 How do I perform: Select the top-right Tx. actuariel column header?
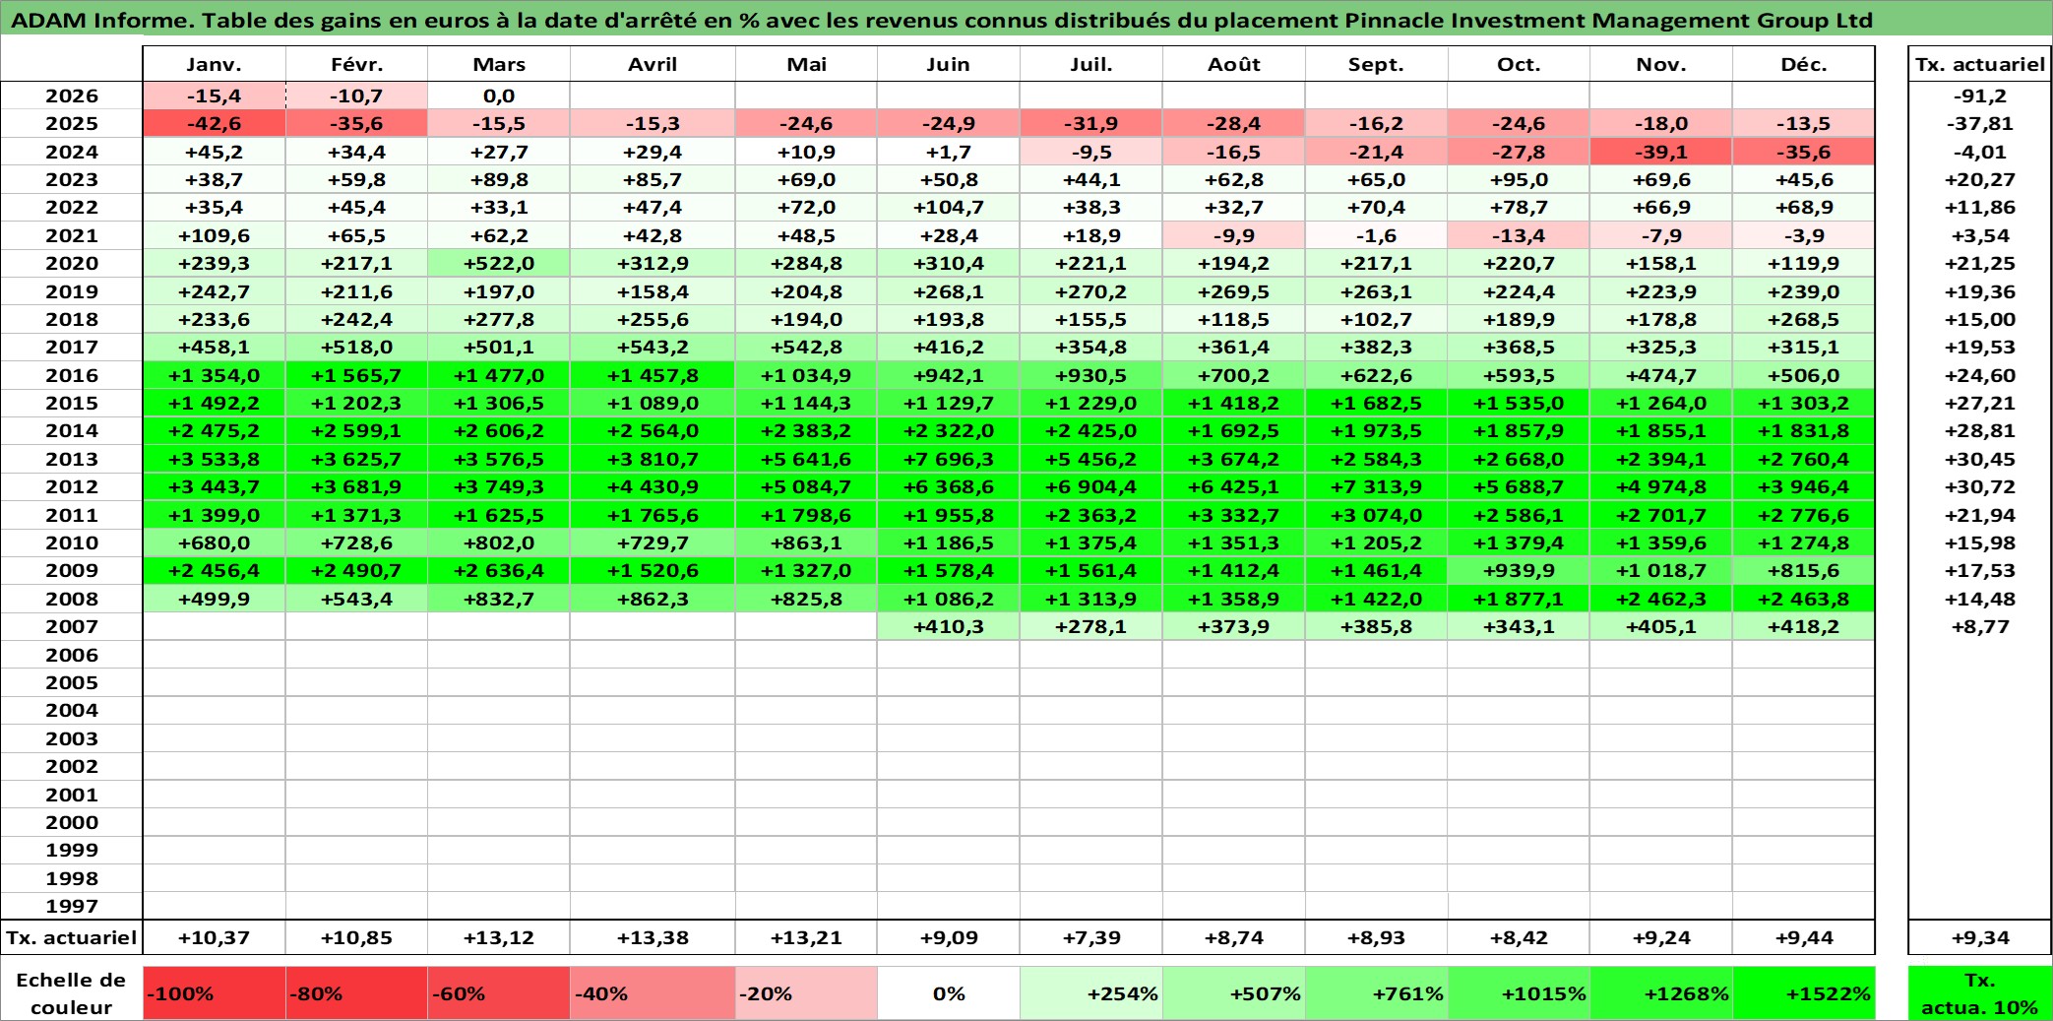click(x=1979, y=65)
